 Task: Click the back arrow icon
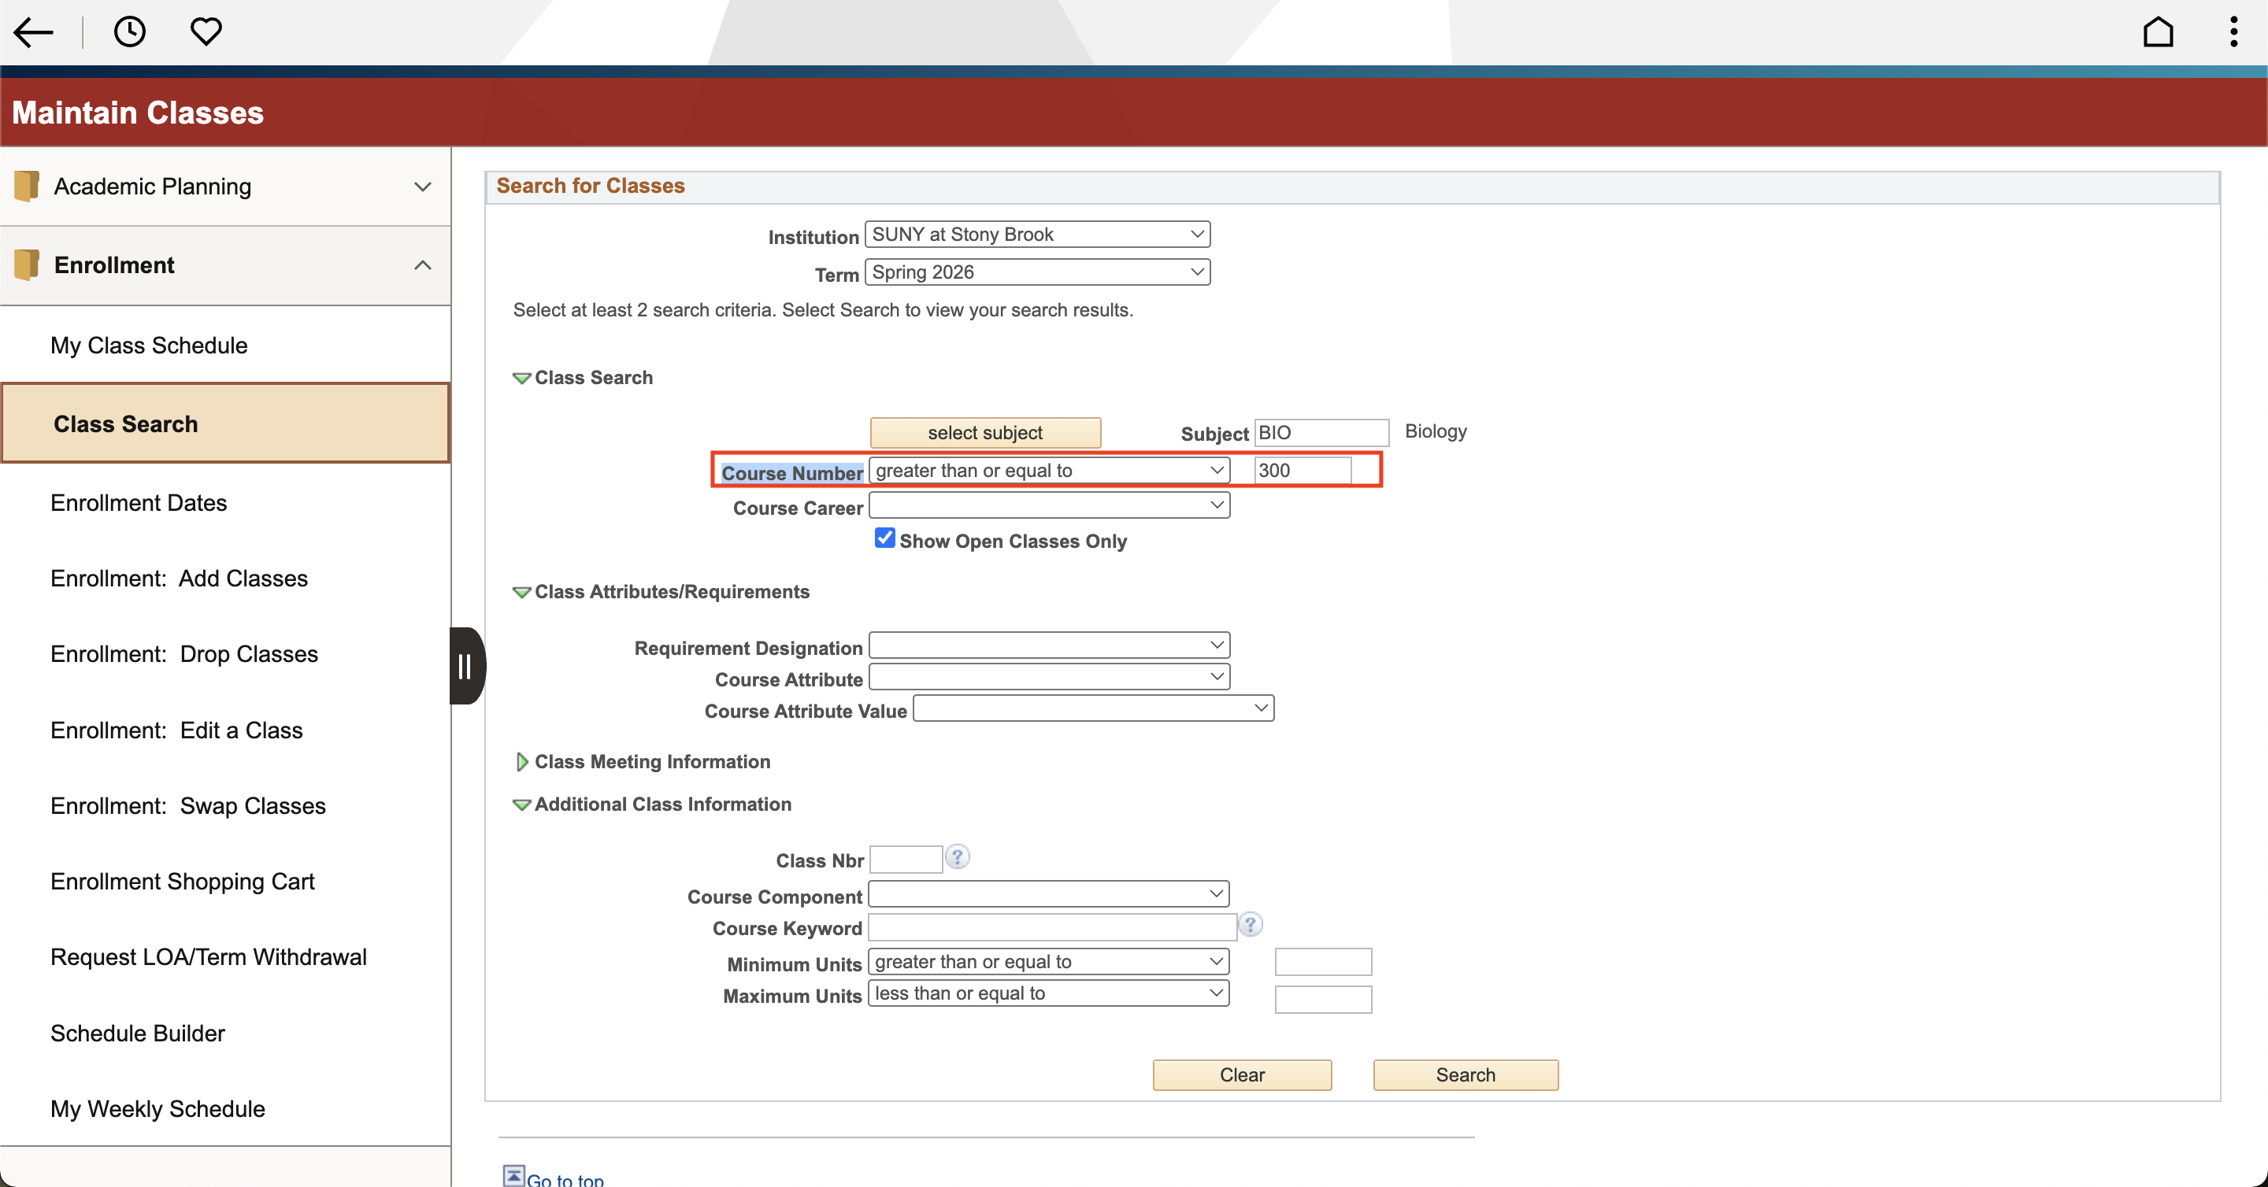(33, 32)
